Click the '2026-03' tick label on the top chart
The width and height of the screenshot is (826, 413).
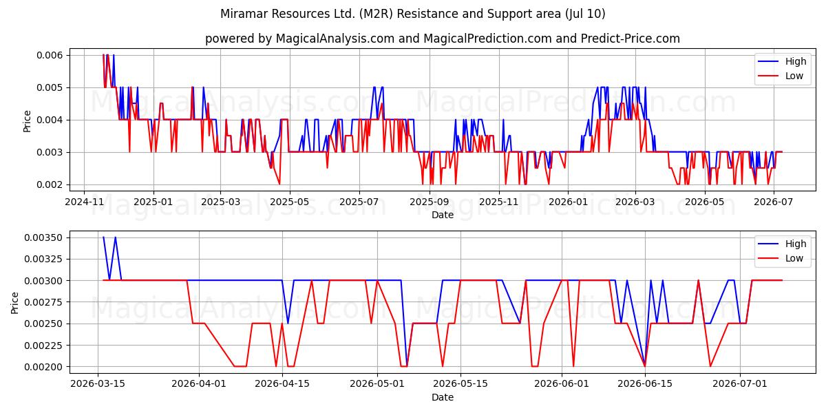click(x=635, y=202)
